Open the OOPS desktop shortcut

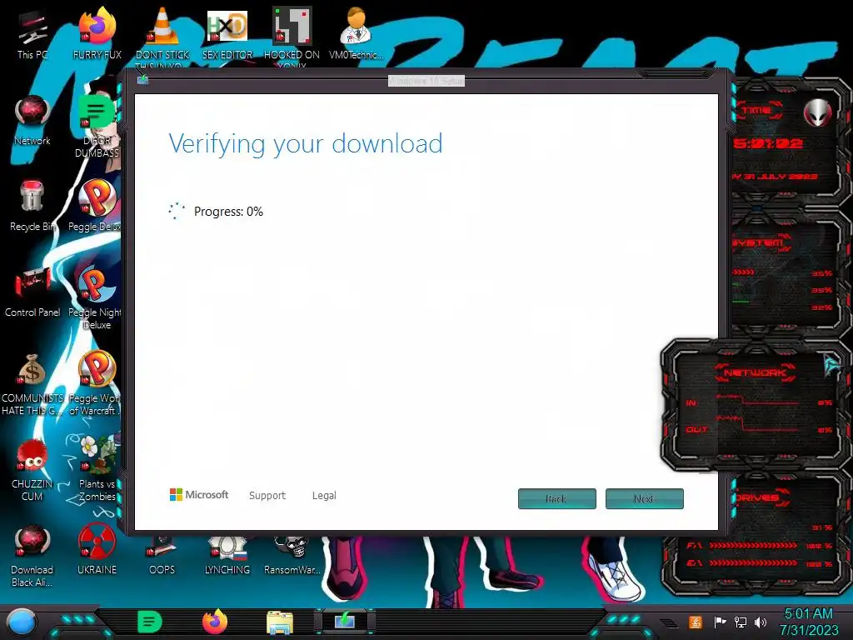[x=162, y=556]
